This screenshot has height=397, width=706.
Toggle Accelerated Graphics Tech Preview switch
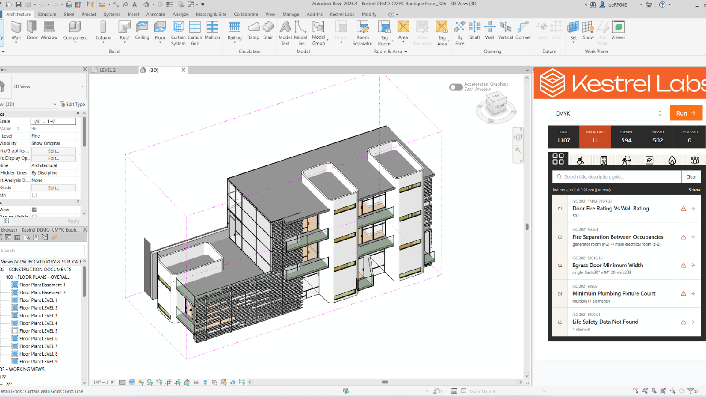click(456, 87)
